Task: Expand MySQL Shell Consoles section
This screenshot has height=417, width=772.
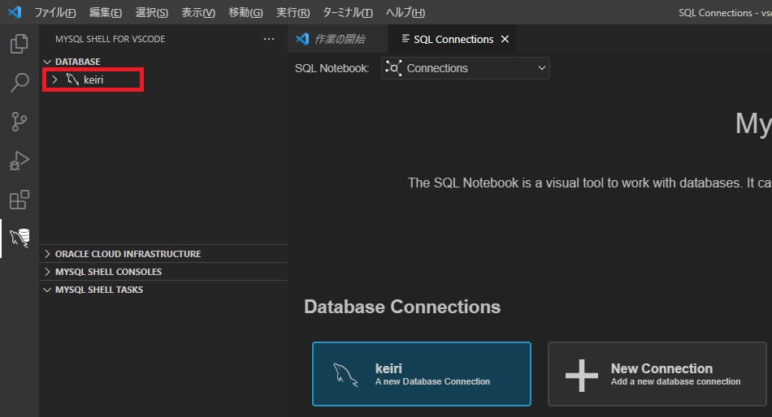Action: [47, 272]
